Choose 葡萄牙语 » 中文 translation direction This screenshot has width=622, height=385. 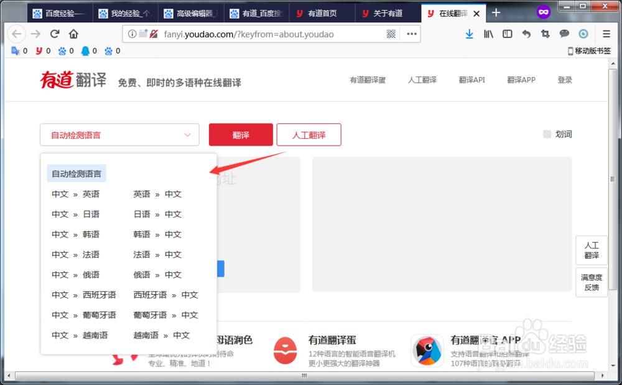(166, 315)
